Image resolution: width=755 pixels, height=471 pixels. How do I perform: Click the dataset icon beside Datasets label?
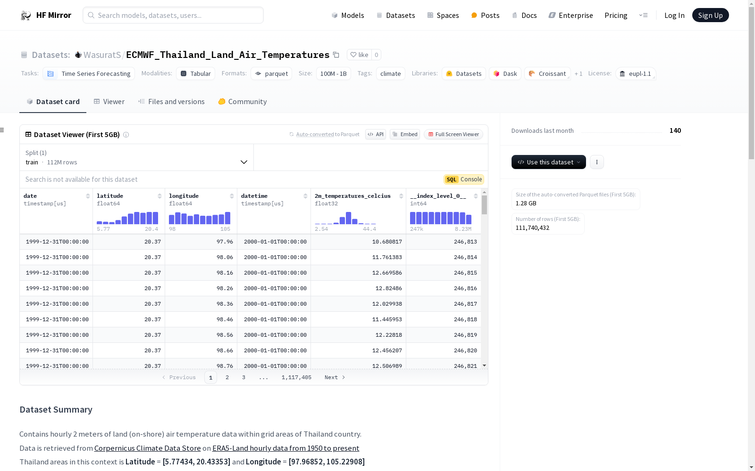pyautogui.click(x=24, y=55)
